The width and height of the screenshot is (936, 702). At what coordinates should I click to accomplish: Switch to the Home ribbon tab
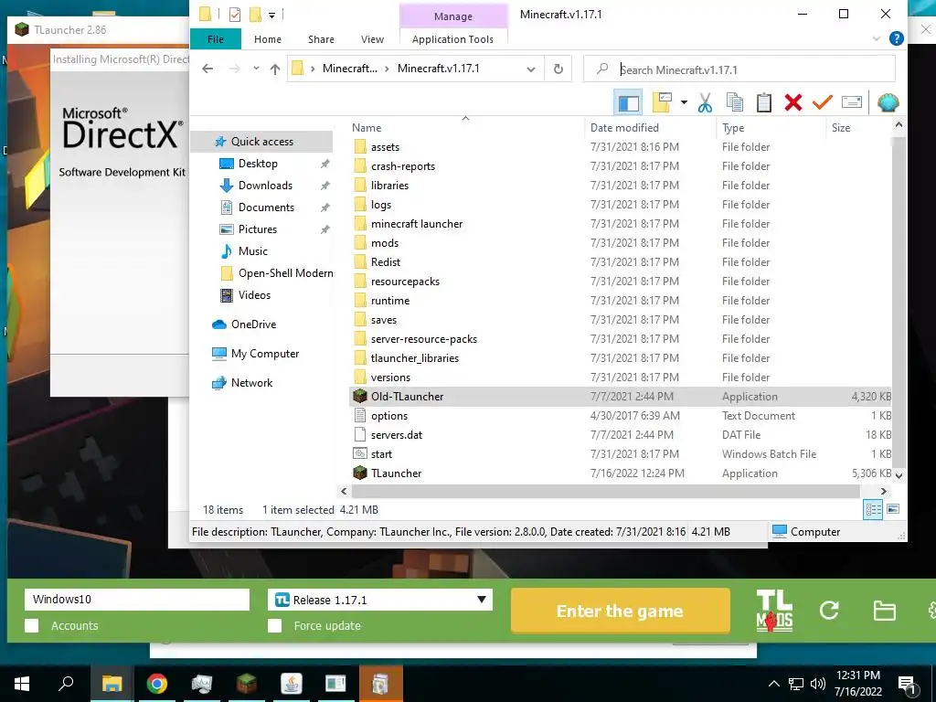tap(268, 39)
